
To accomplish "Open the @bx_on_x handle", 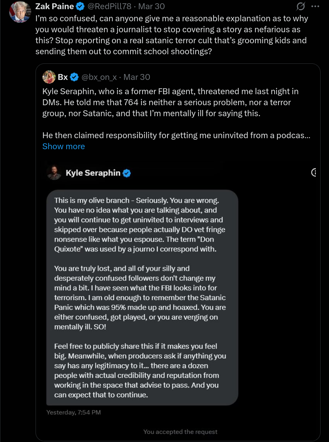I will pos(99,77).
